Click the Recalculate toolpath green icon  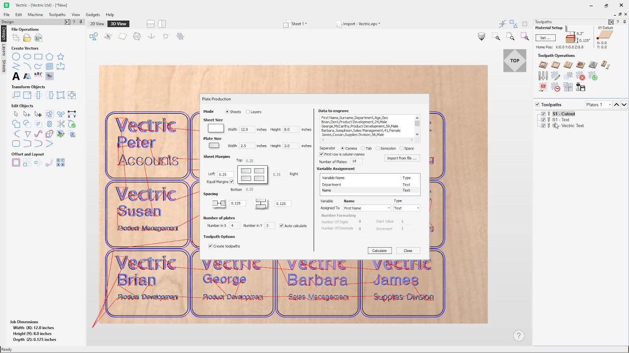(594, 76)
